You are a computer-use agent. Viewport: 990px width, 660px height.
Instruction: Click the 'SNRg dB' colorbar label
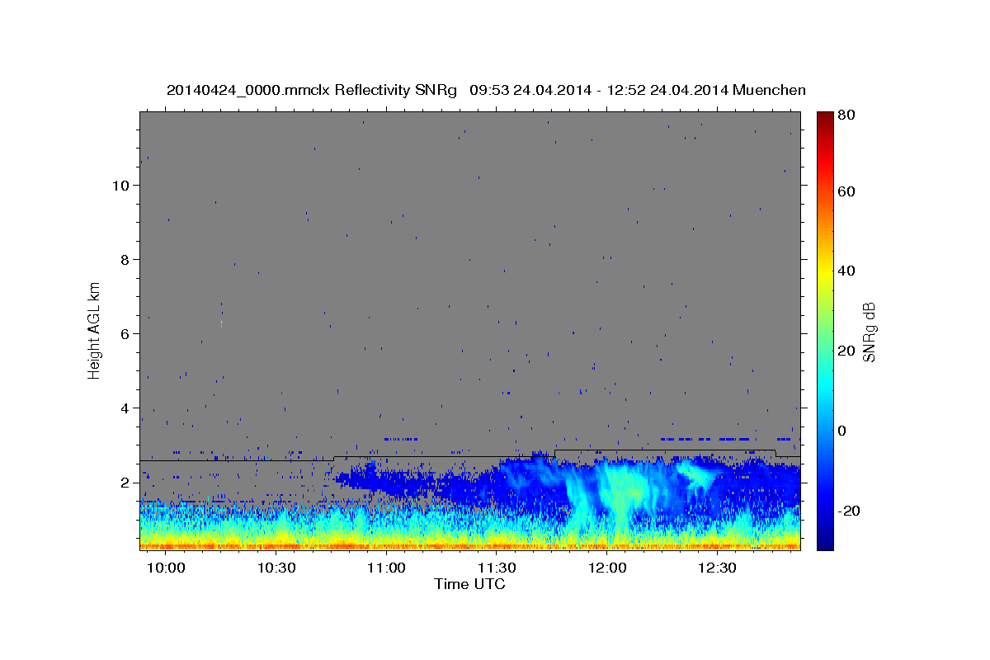869,332
